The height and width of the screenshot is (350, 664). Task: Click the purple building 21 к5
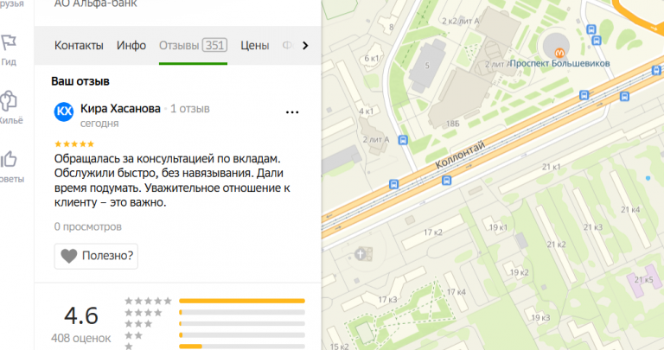pos(643,280)
